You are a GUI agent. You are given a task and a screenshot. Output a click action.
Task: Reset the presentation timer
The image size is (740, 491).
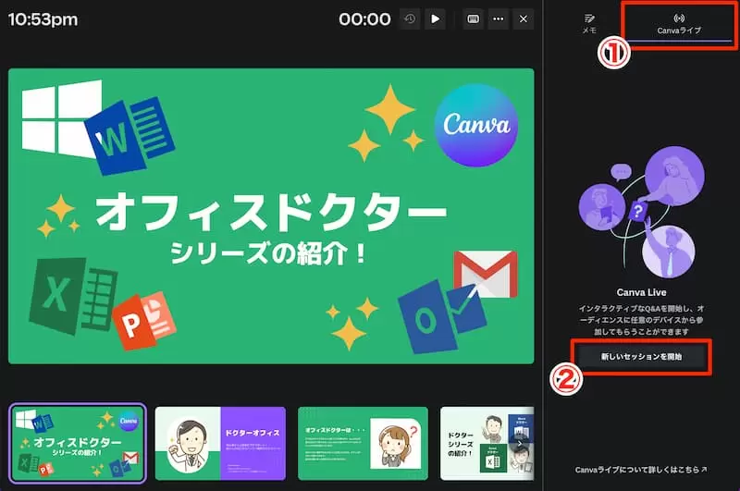point(410,19)
